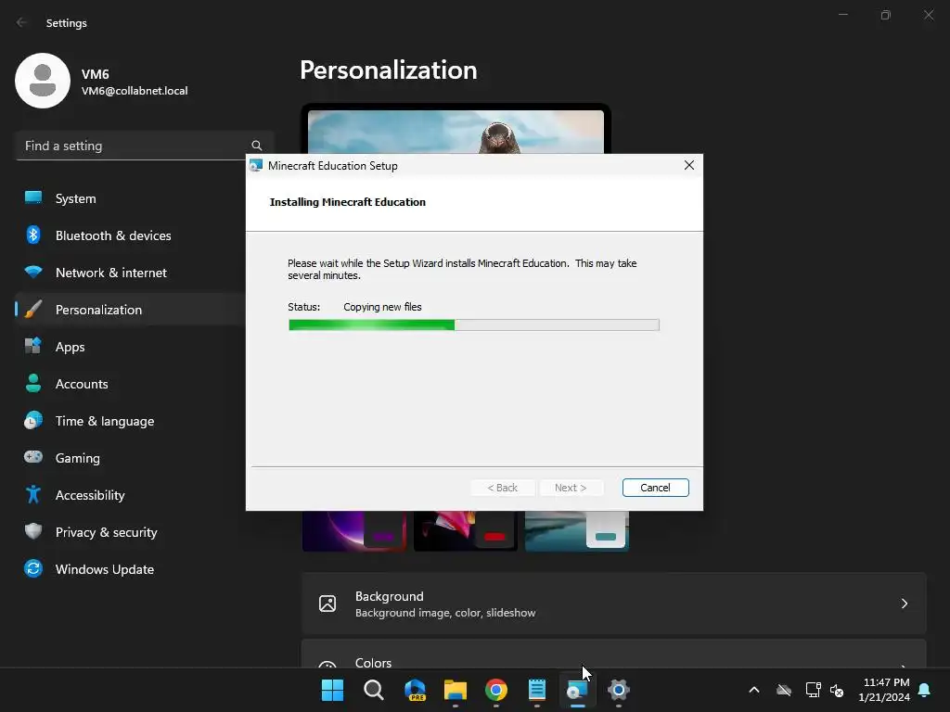This screenshot has width=950, height=712.
Task: Select the purple glow theme thumbnail
Action: pyautogui.click(x=354, y=531)
